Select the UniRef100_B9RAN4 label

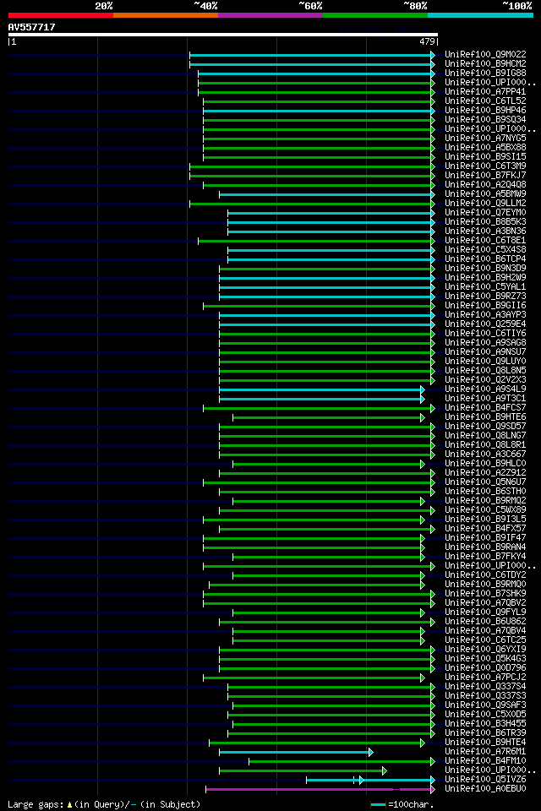(x=485, y=547)
